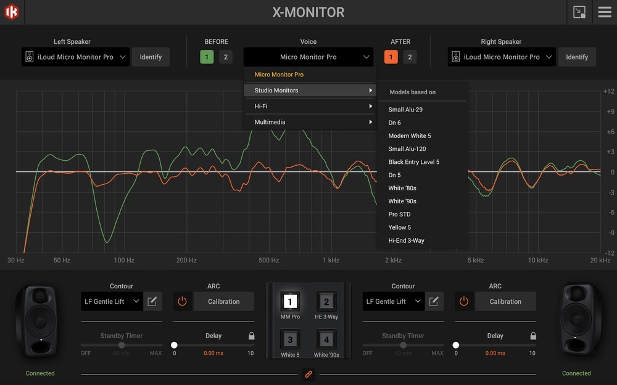Toggle the left ARC power button
This screenshot has width=617, height=385.
point(182,301)
